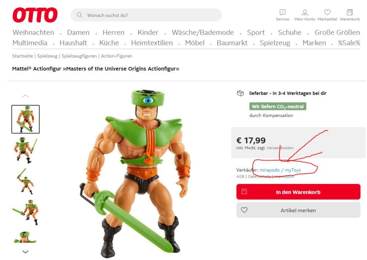Open the %Sale% menu item
This screenshot has width=367, height=260.
349,43
